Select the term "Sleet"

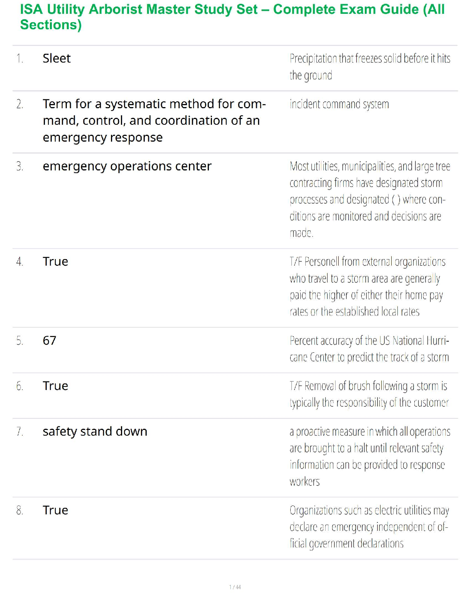pyautogui.click(x=56, y=58)
